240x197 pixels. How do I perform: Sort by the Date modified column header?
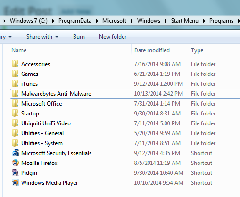tap(152, 50)
